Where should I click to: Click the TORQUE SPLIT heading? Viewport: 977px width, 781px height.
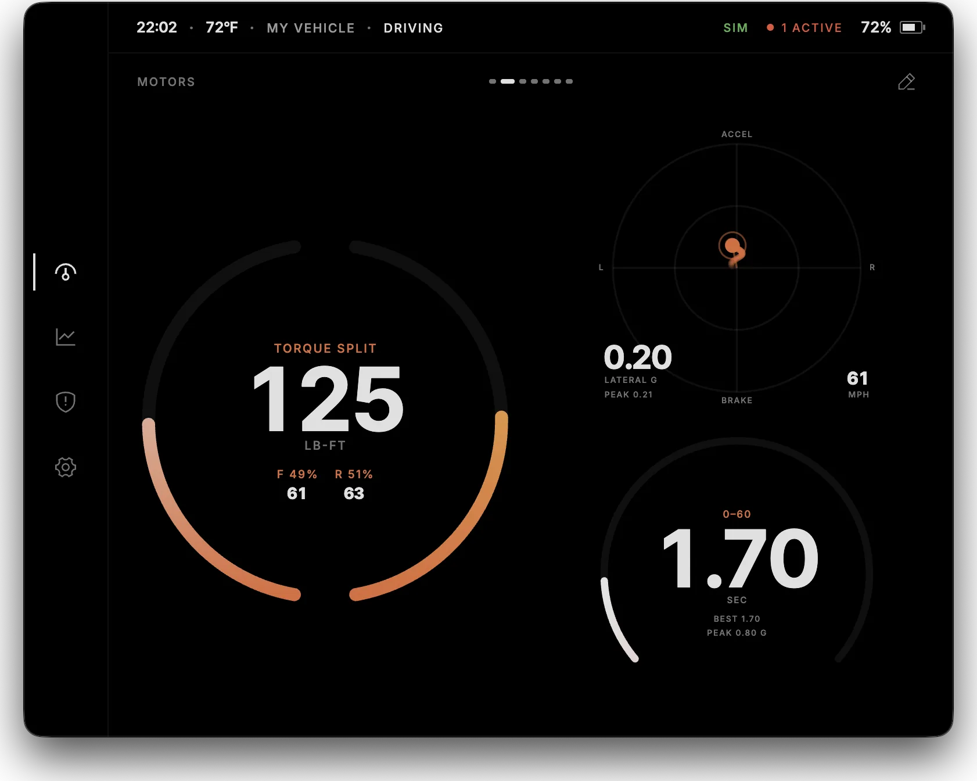[325, 349]
